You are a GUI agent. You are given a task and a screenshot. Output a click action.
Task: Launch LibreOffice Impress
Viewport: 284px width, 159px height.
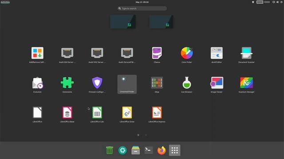(157, 114)
